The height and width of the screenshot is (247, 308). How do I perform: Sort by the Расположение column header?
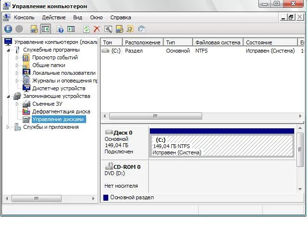click(143, 42)
